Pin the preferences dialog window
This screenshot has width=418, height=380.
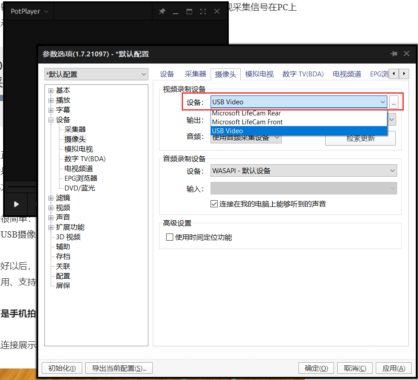pyautogui.click(x=394, y=54)
